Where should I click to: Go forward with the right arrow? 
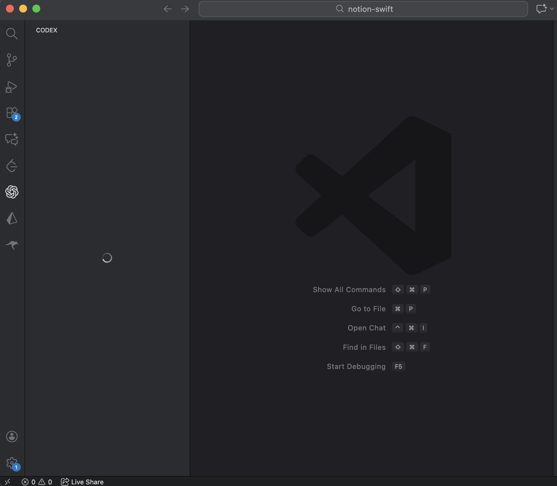pyautogui.click(x=185, y=9)
